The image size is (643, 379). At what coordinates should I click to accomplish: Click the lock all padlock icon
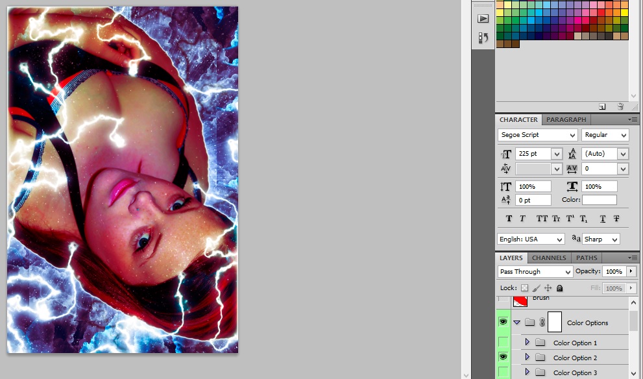559,288
